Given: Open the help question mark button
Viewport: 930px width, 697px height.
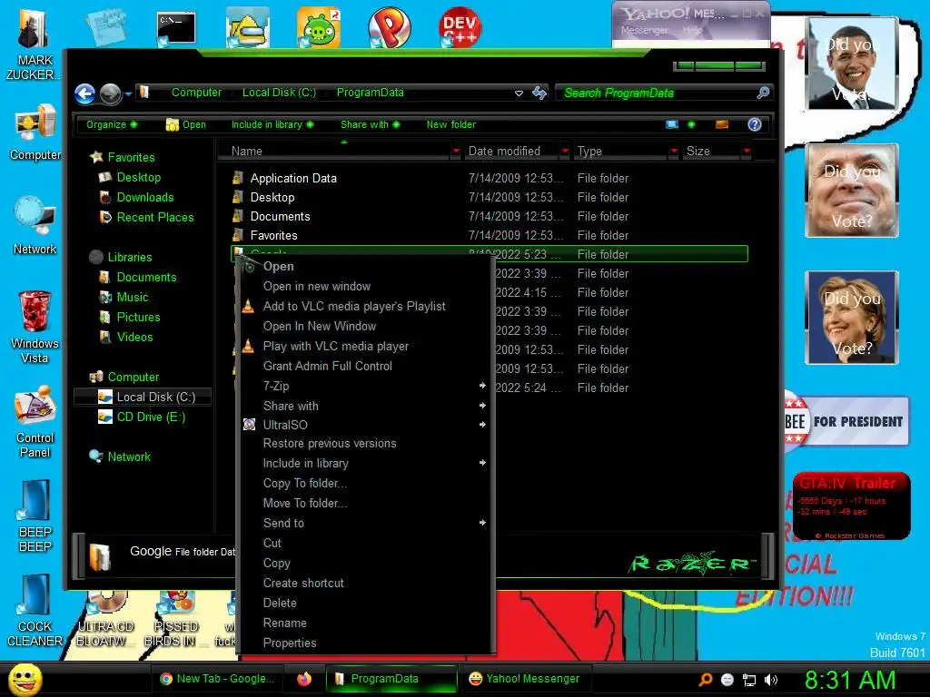Looking at the screenshot, I should tap(755, 124).
